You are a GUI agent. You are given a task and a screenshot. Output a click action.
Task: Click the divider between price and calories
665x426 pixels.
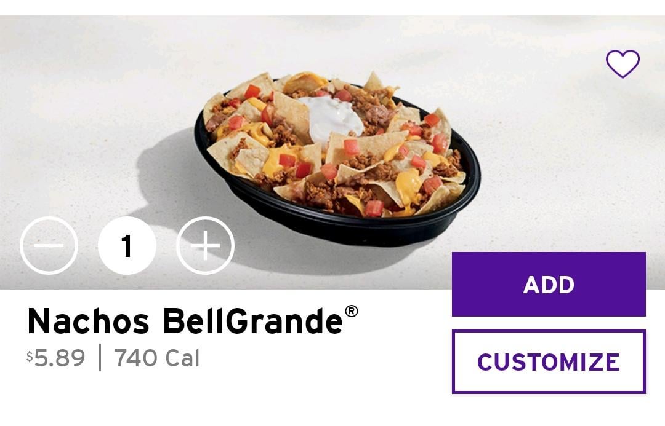(100, 358)
